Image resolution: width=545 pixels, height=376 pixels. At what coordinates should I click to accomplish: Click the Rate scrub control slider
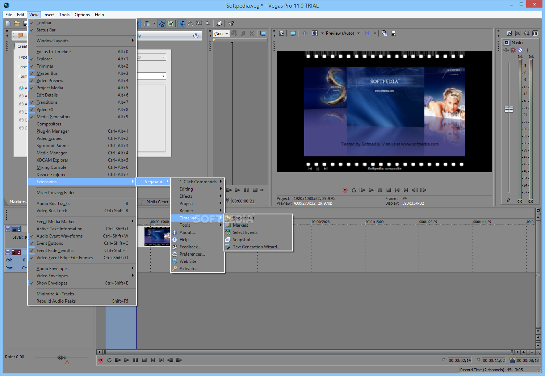(62, 358)
